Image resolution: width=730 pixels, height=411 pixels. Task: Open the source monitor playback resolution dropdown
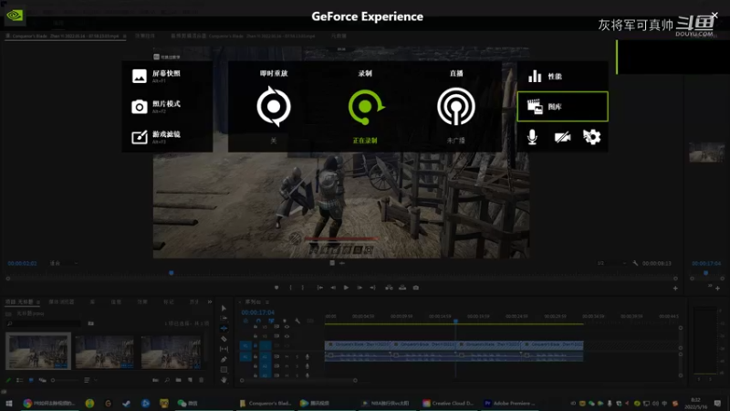tap(611, 263)
